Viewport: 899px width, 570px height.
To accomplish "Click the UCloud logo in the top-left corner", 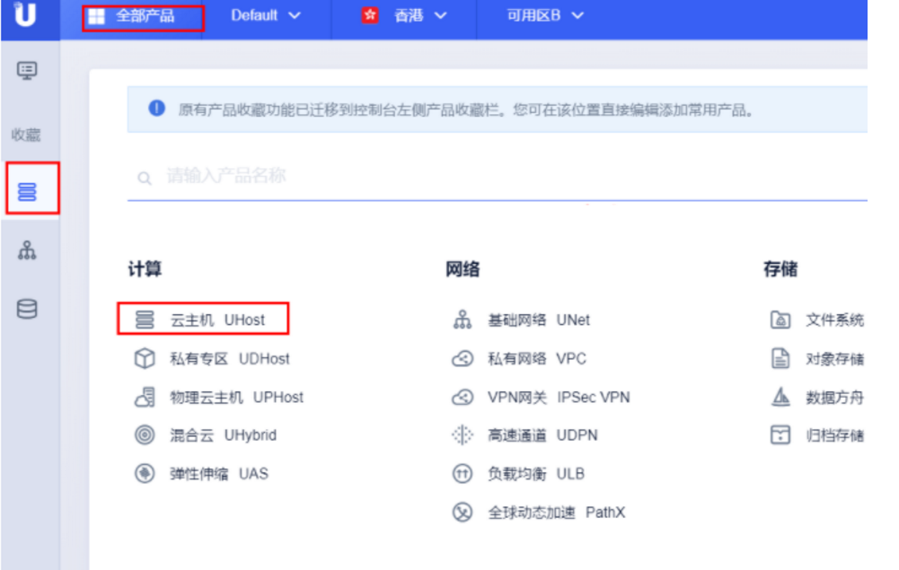I will [x=25, y=14].
